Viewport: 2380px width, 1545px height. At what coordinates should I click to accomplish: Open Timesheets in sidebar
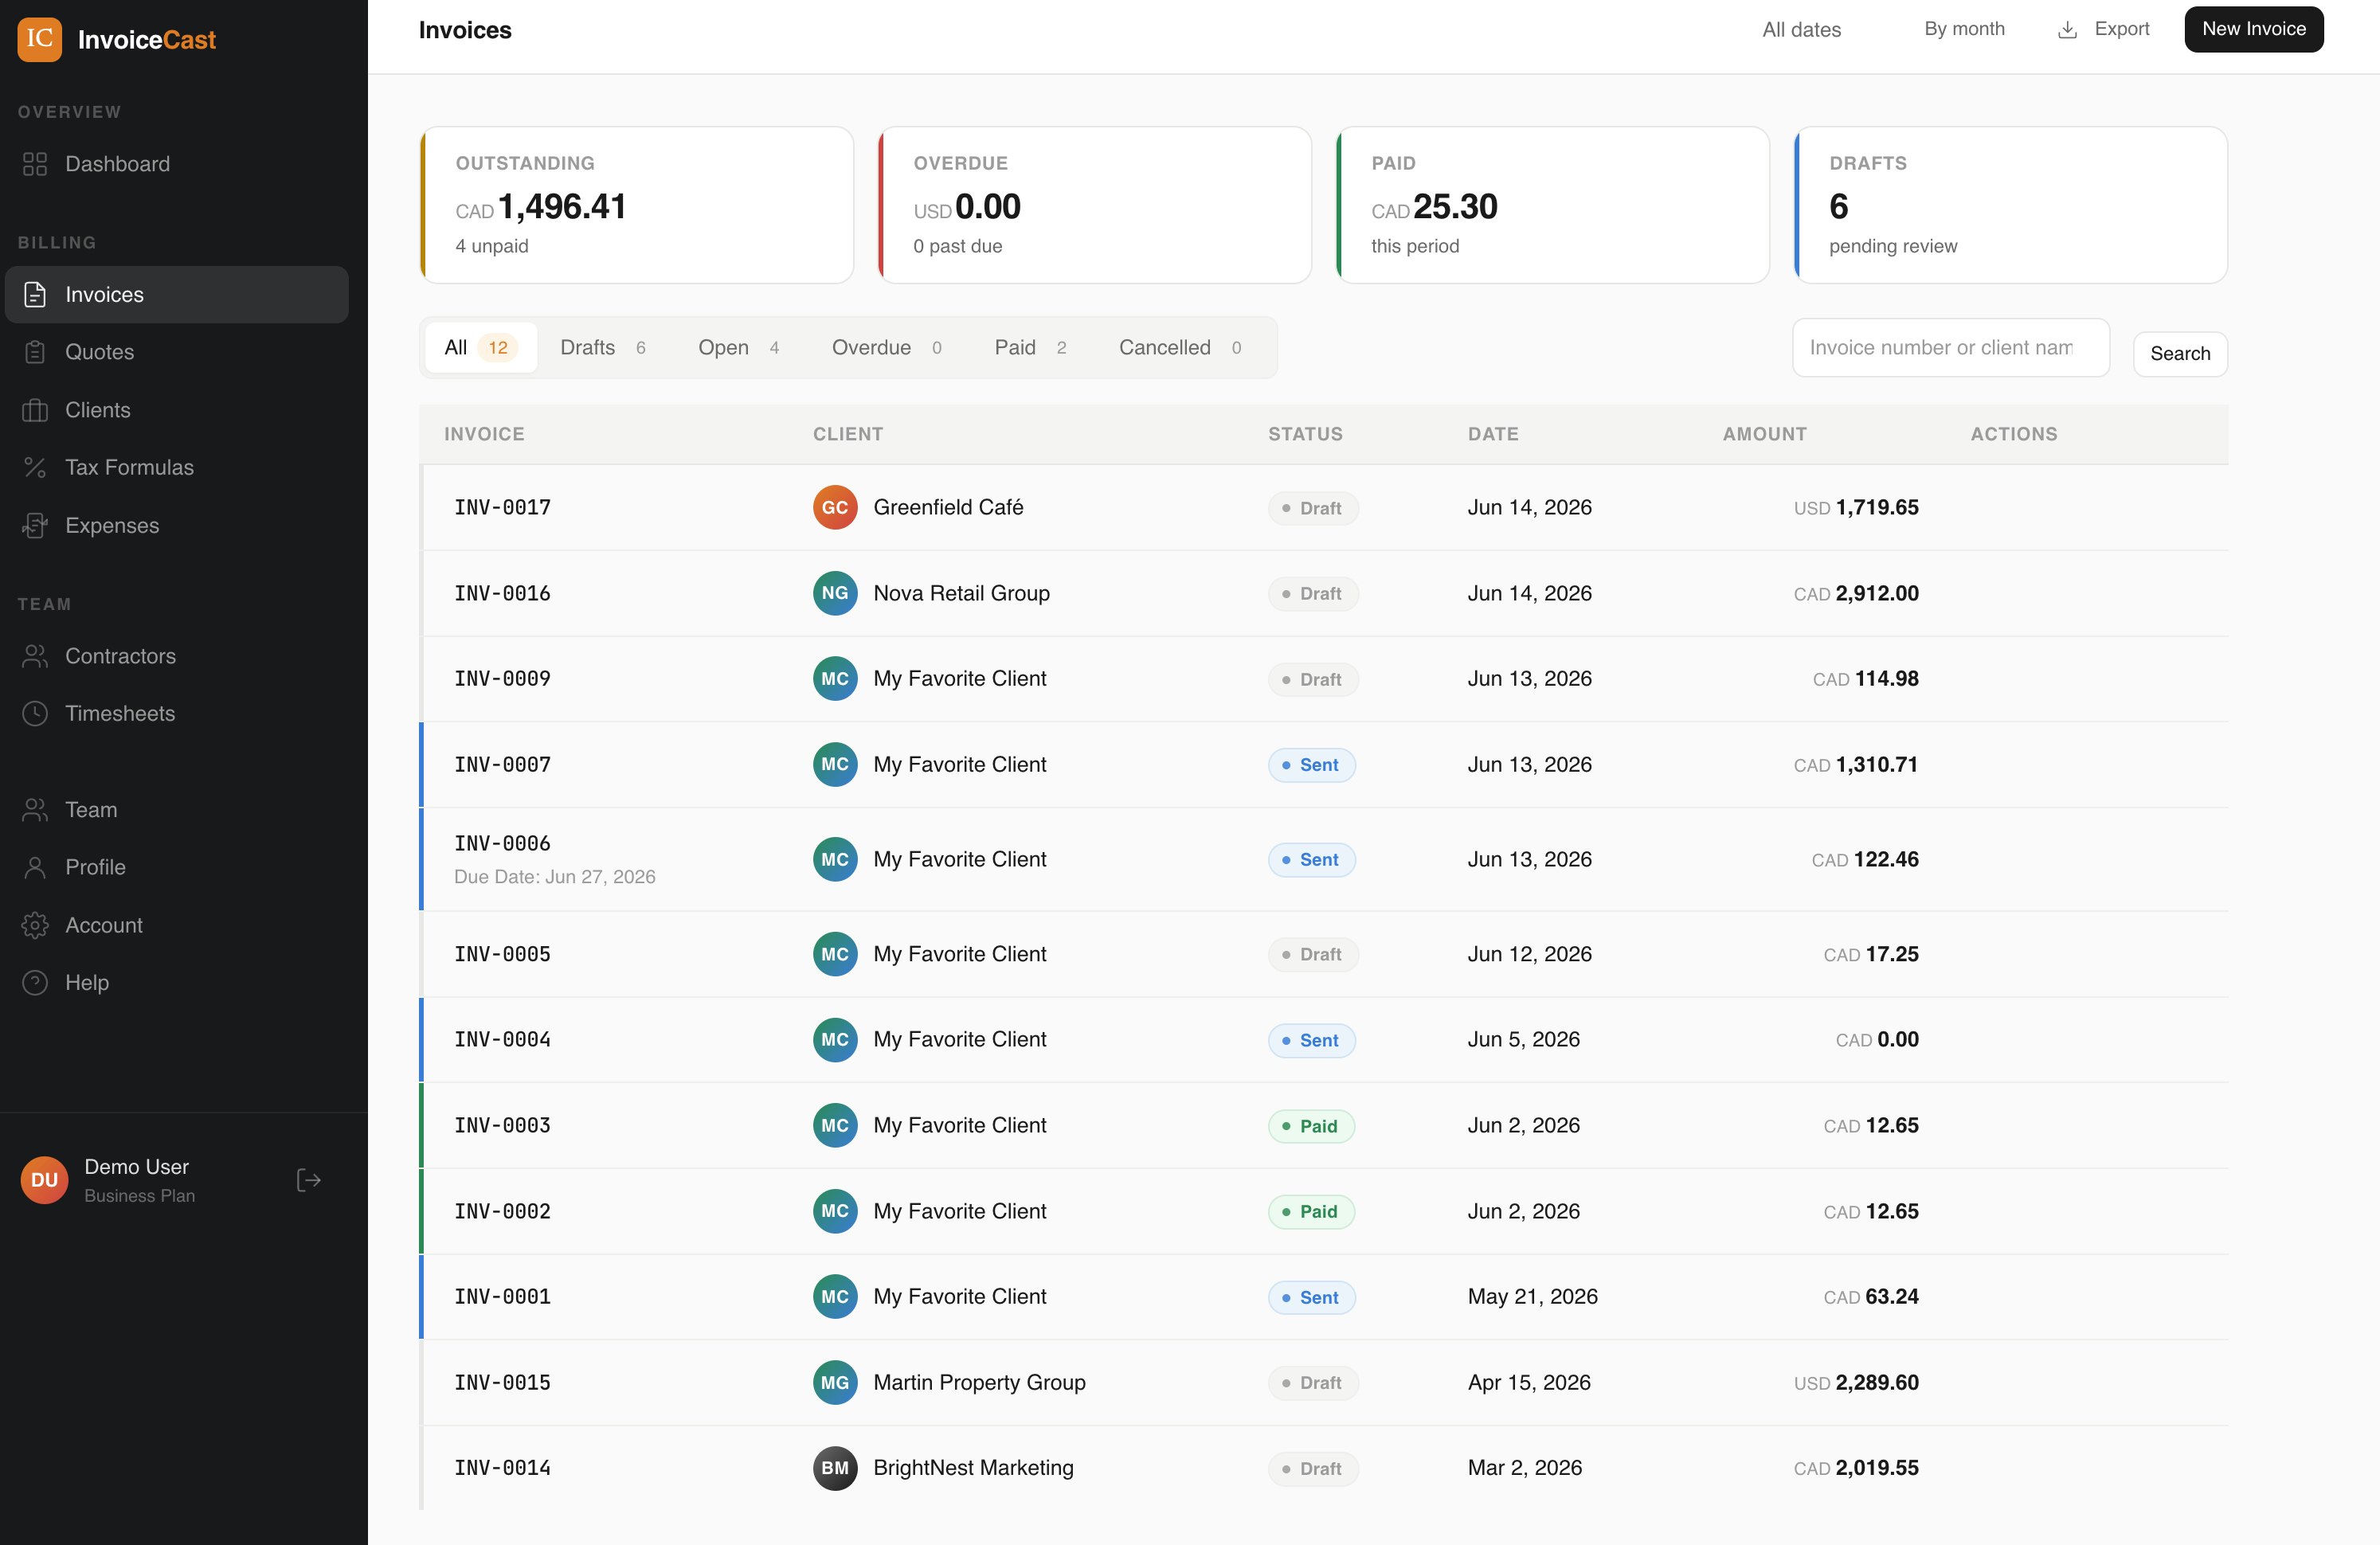click(177, 713)
